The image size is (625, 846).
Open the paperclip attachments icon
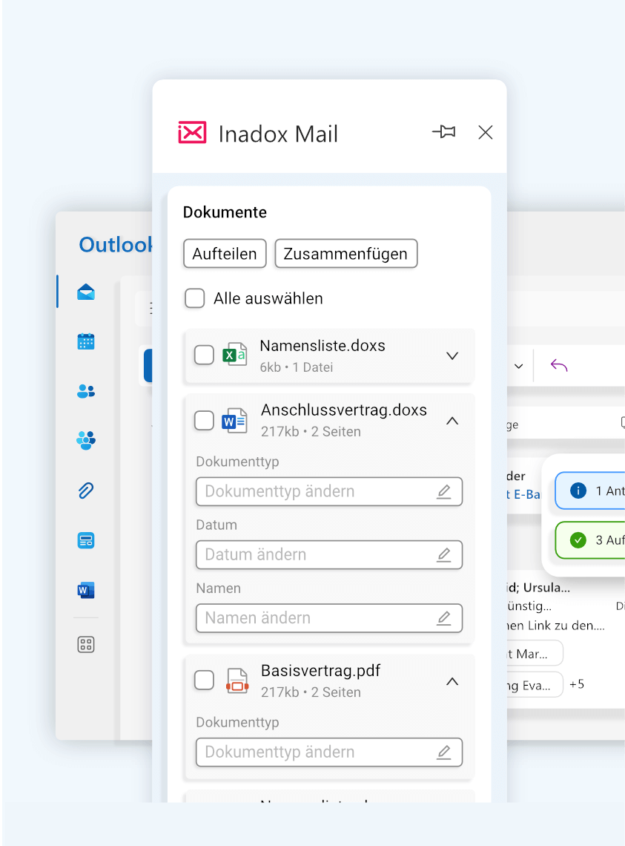[x=86, y=491]
